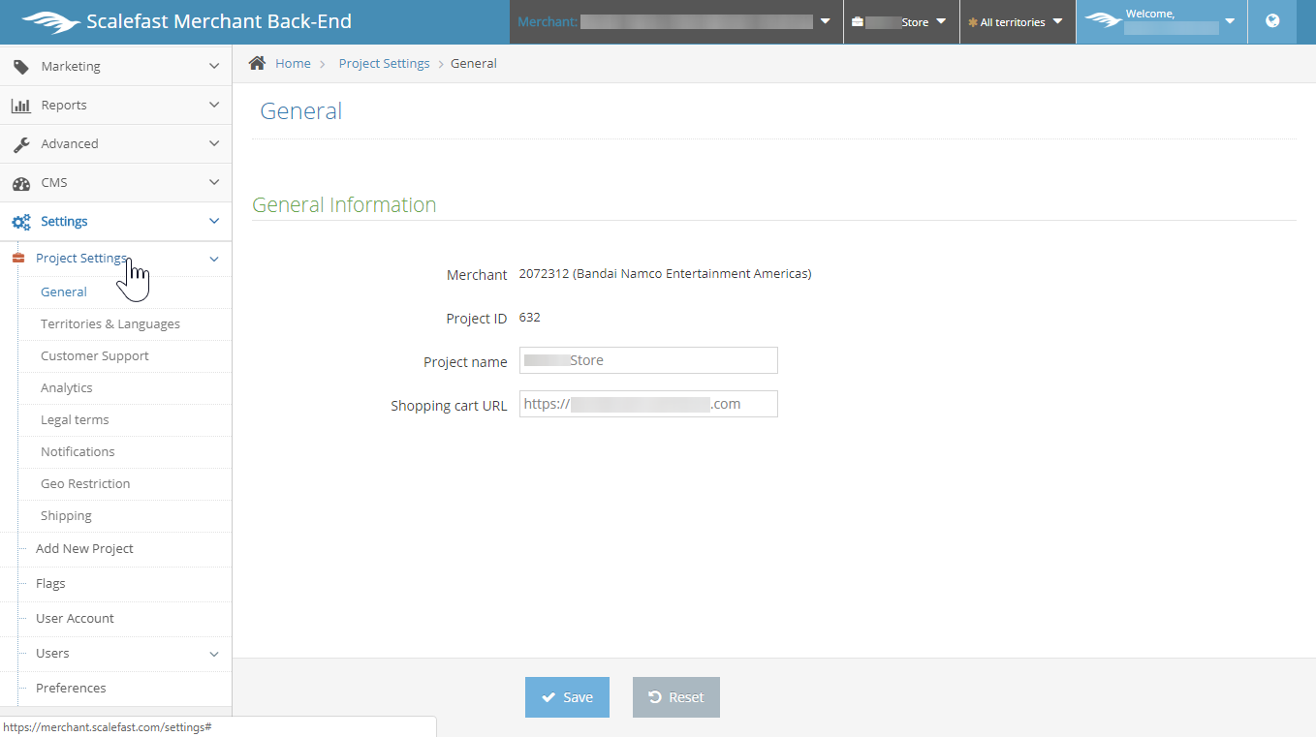This screenshot has height=737, width=1316.
Task: Click the Marketing tag icon
Action: coord(20,67)
